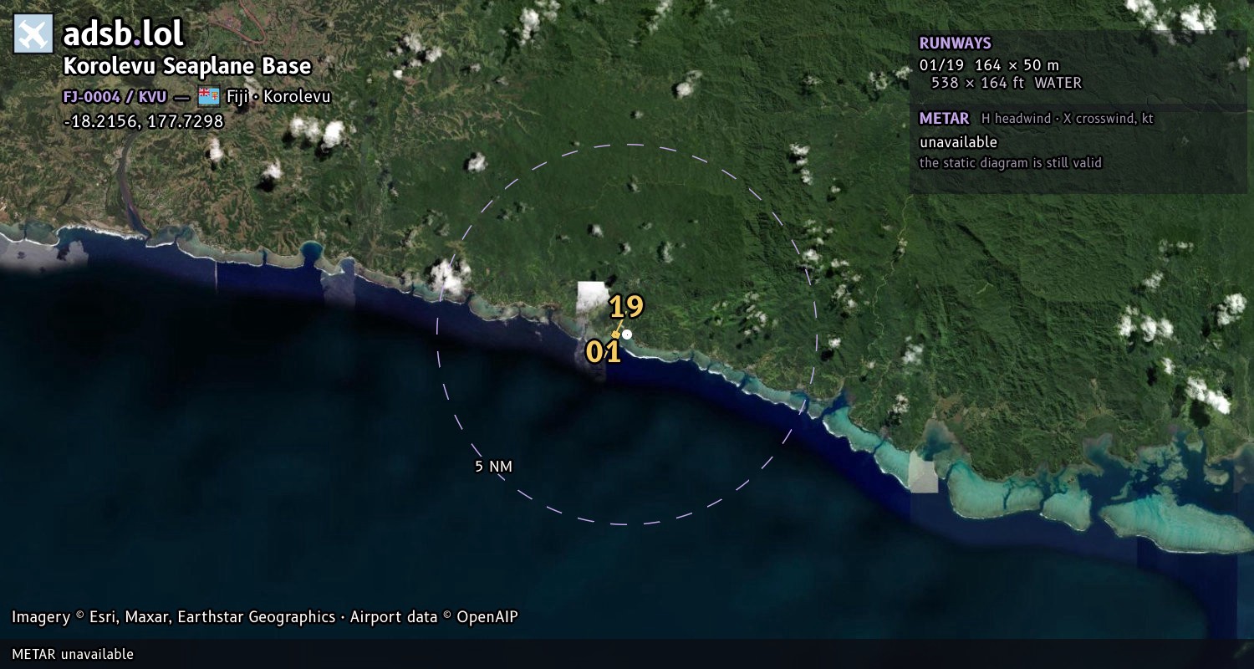Viewport: 1254px width, 669px height.
Task: Click the Imagery © Esri, Maxar attribution text
Action: (x=173, y=617)
